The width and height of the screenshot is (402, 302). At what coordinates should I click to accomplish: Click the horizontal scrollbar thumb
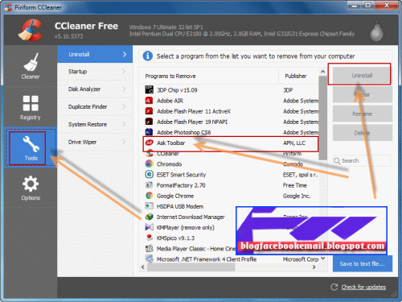pos(191,267)
